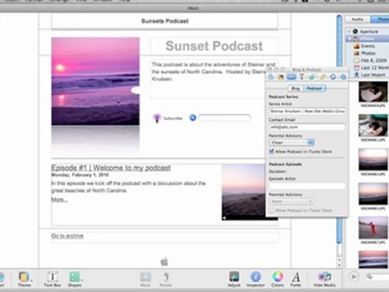This screenshot has height=292, width=389.
Task: Select the Blog & Podcast (RSS) inspector icon
Action: point(291,77)
